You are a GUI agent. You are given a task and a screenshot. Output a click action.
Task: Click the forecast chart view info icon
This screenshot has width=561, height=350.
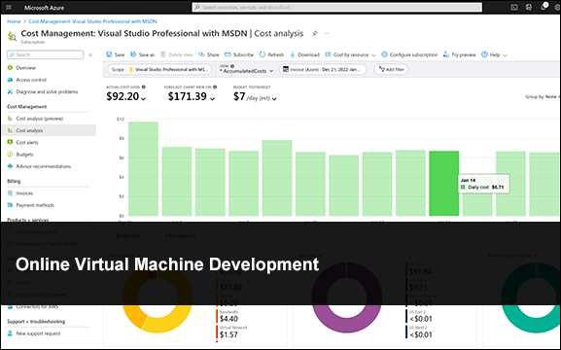click(x=215, y=87)
